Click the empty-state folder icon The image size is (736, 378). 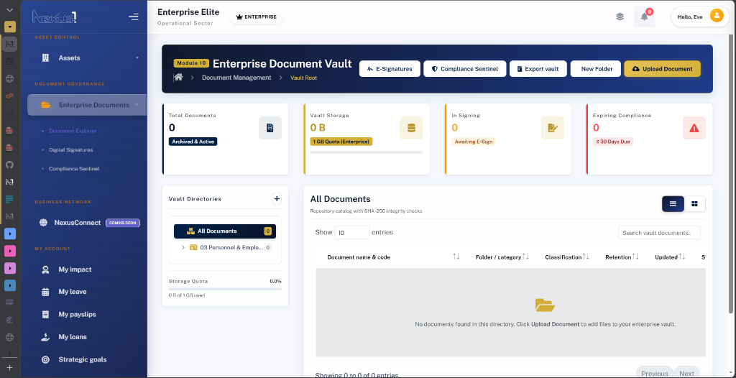(x=545, y=305)
